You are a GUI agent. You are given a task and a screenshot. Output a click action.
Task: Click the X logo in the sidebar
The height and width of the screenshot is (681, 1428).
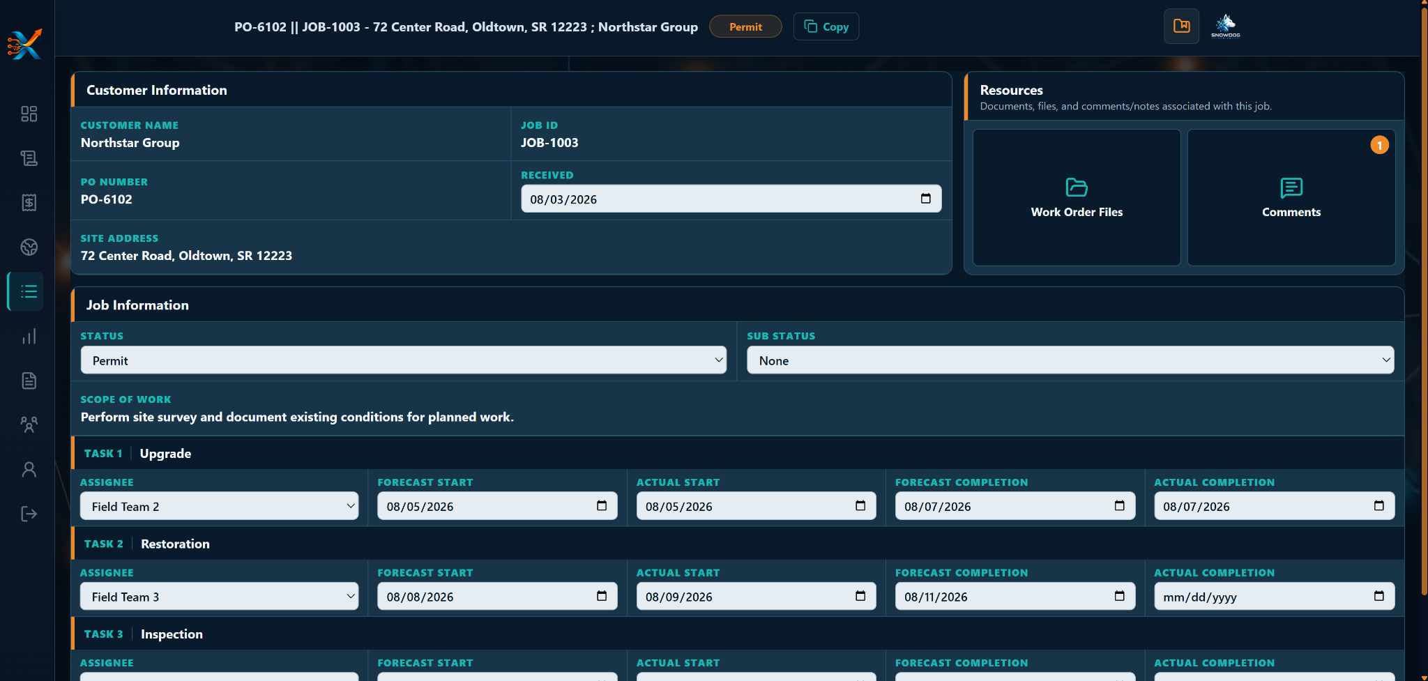tap(25, 45)
